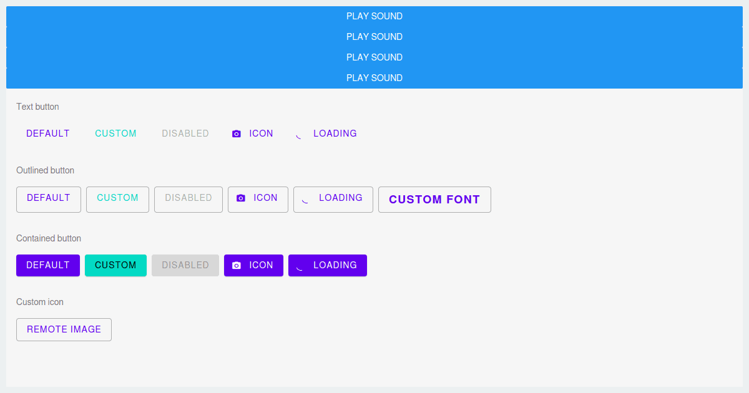Click the DISABLED text button
749x393 pixels.
coord(185,133)
